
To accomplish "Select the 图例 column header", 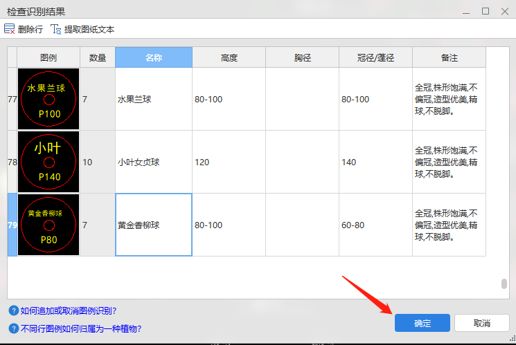I will click(48, 57).
